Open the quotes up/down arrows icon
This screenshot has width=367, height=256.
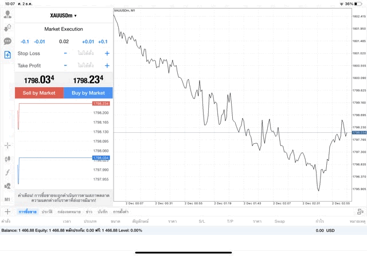coord(7,27)
